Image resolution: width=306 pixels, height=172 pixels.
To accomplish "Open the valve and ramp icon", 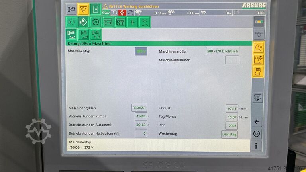I will coord(145,22).
